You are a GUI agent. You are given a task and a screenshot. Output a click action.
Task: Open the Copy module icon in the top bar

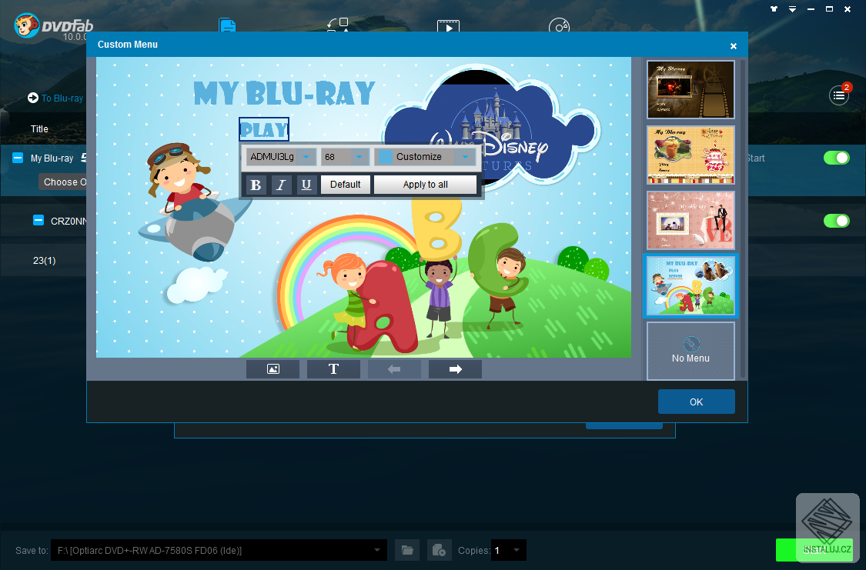pyautogui.click(x=227, y=25)
